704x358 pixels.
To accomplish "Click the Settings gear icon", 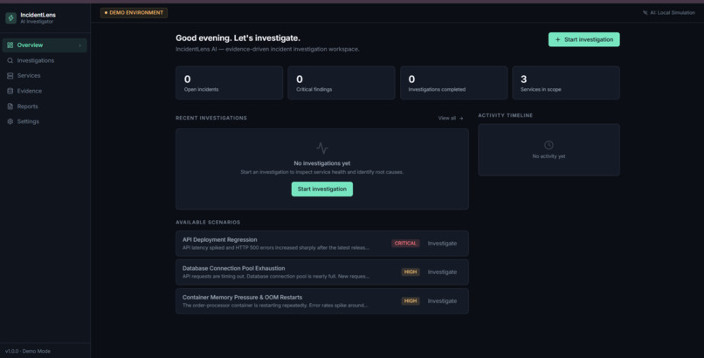I will pos(10,121).
